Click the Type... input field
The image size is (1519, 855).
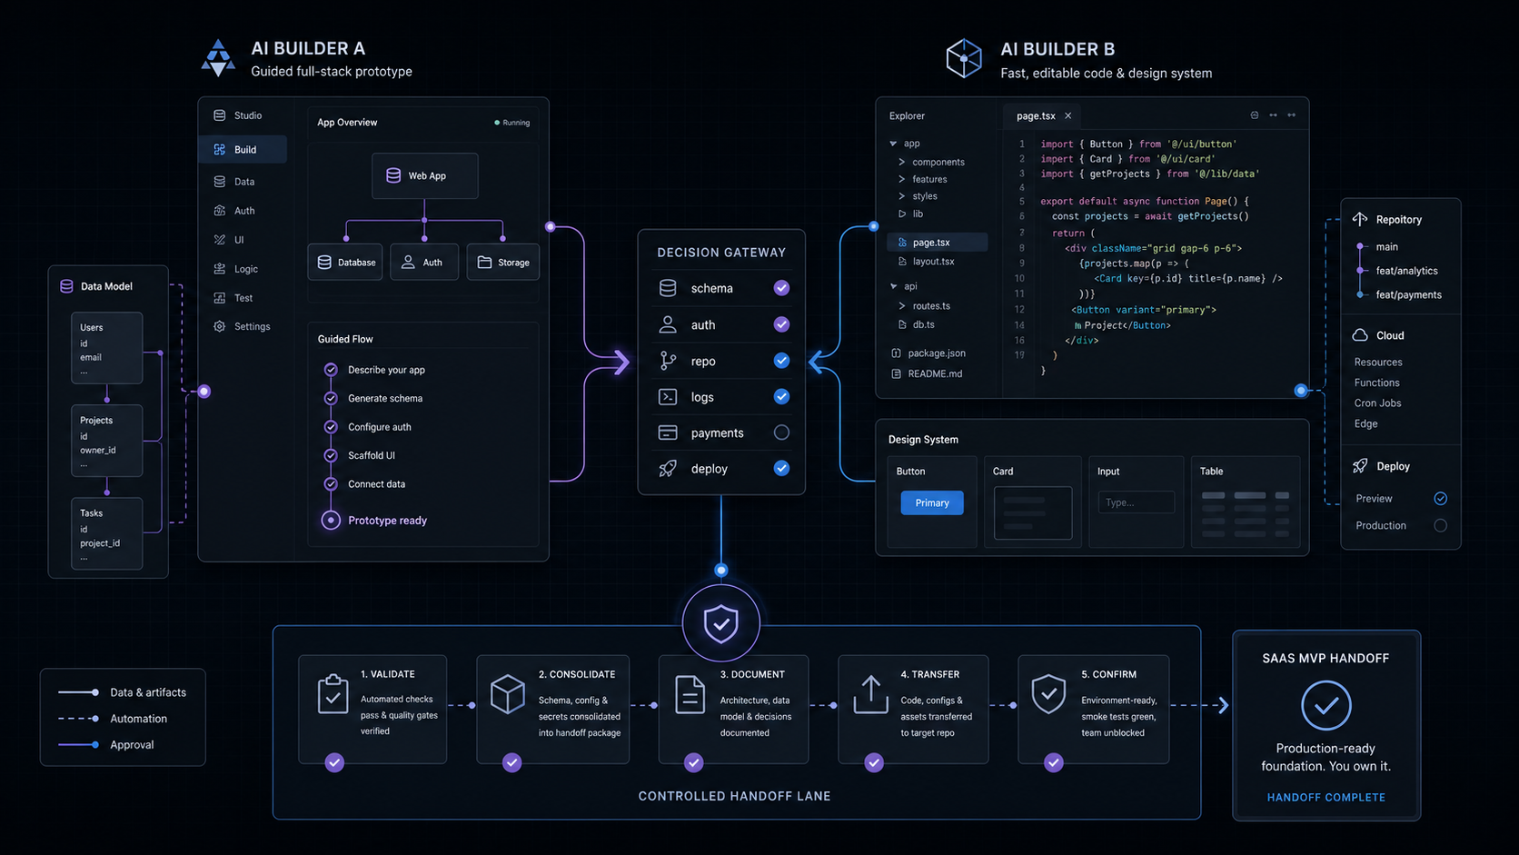(1136, 502)
